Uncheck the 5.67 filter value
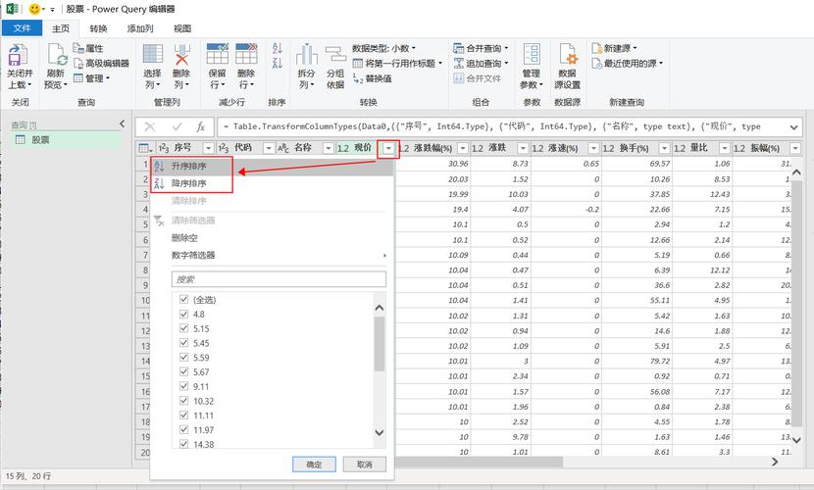814x490 pixels. click(x=183, y=371)
